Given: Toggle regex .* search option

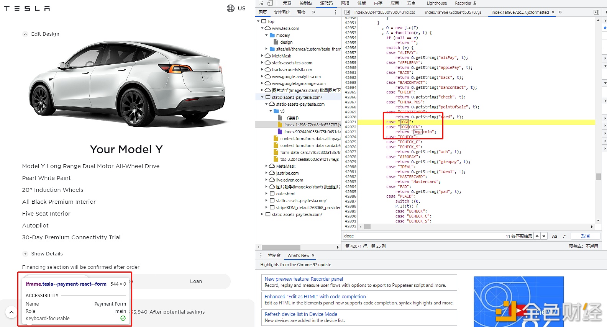Looking at the screenshot, I should click(564, 236).
